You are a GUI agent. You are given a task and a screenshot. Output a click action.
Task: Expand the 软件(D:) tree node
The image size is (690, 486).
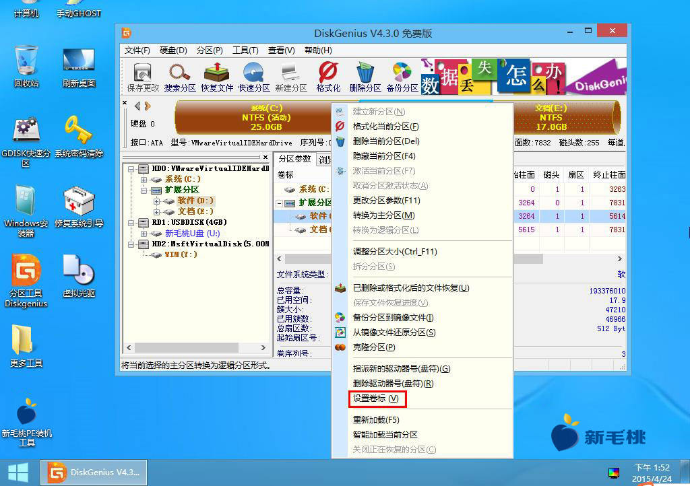[x=156, y=201]
